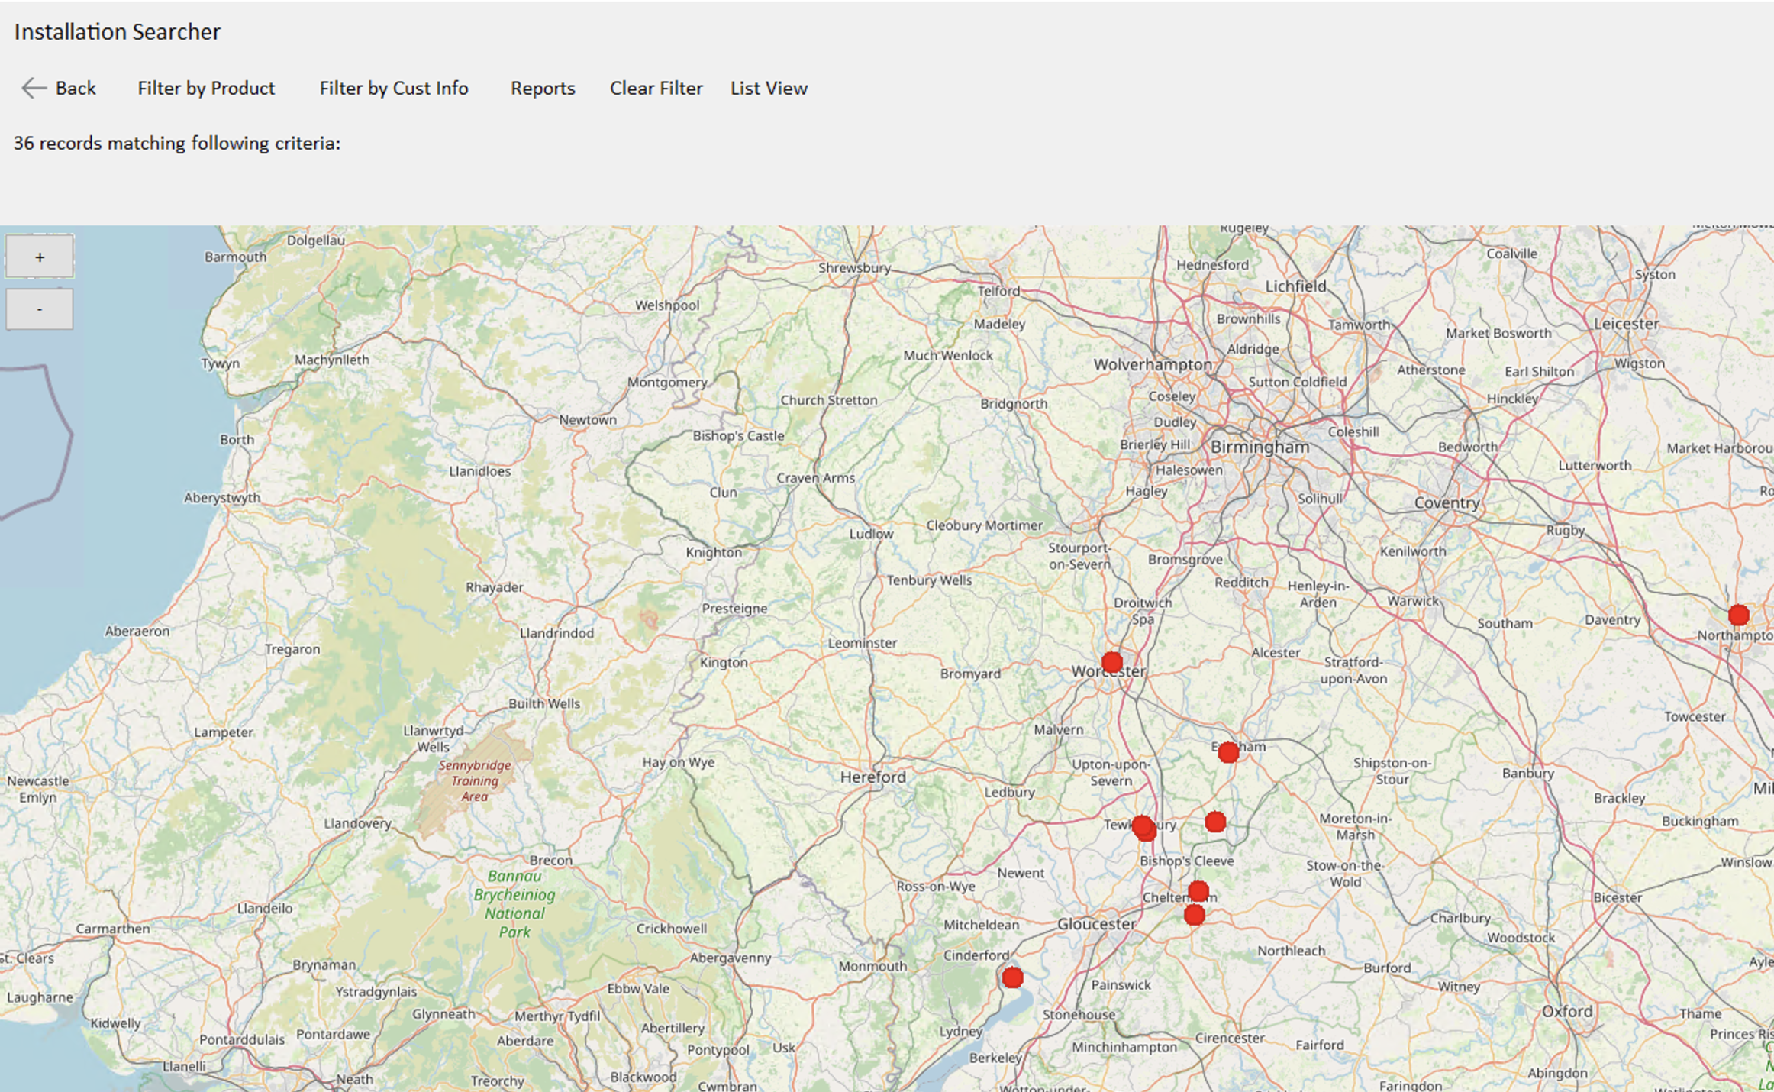Select the red marker on the Cheltenham label
Viewport: 1774px width, 1092px height.
click(x=1198, y=891)
